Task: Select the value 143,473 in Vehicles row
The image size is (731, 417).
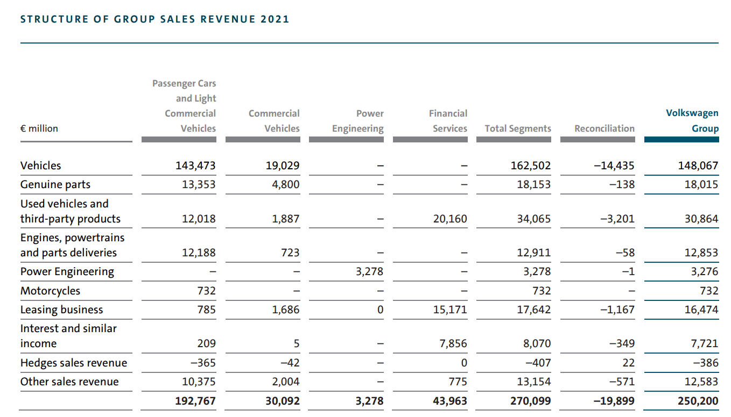Action: pos(195,166)
